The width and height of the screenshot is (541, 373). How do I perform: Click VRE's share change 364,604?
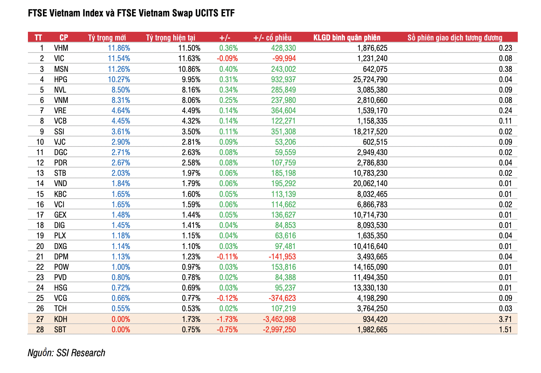point(283,110)
